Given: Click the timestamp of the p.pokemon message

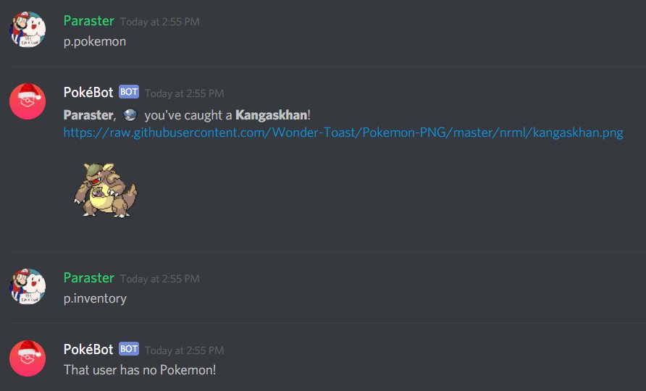Looking at the screenshot, I should pos(160,22).
